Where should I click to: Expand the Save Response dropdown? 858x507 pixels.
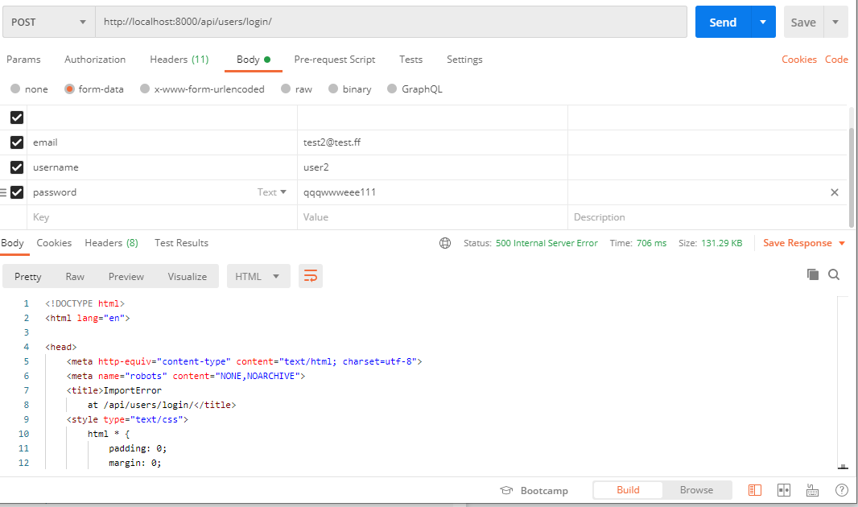(804, 243)
